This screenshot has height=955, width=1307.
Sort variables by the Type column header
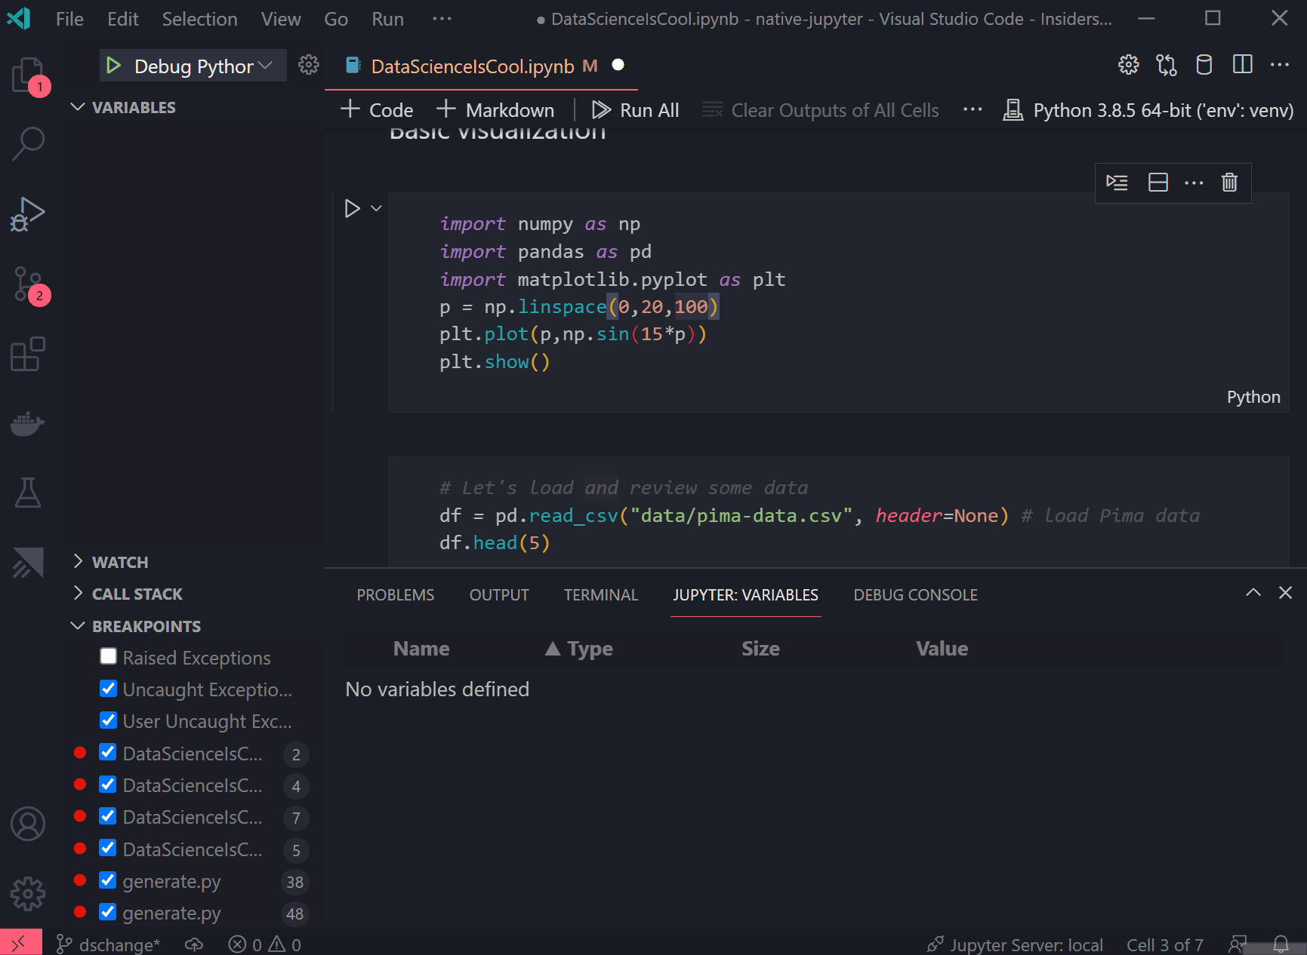tap(580, 648)
